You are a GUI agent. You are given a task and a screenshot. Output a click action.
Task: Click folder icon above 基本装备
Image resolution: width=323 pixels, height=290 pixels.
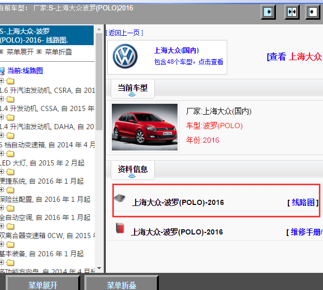tap(10, 244)
